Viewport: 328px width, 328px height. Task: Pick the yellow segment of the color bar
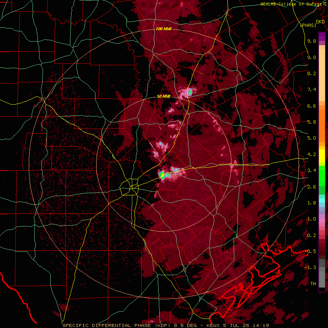point(322,156)
